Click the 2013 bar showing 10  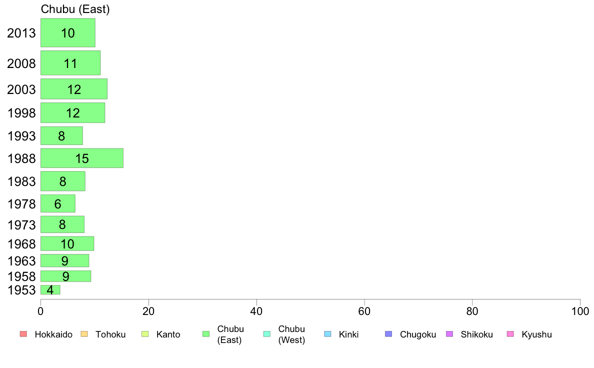coord(67,33)
